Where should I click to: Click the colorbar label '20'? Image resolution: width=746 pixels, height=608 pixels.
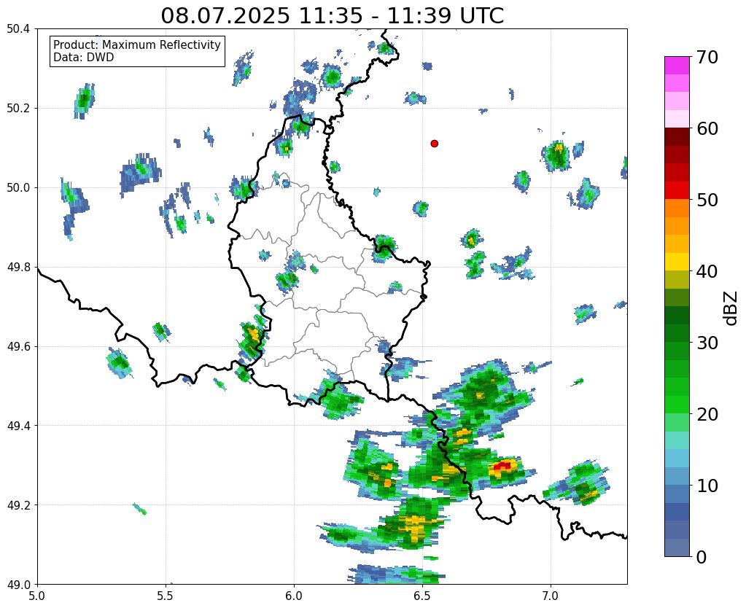pos(706,413)
